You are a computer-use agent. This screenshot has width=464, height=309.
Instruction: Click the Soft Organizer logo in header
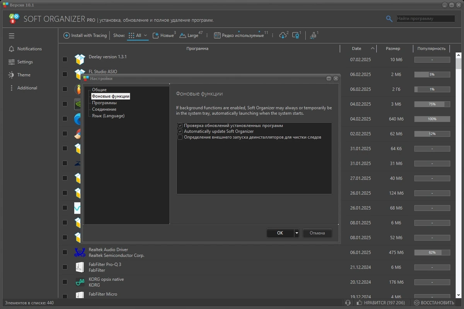point(14,19)
